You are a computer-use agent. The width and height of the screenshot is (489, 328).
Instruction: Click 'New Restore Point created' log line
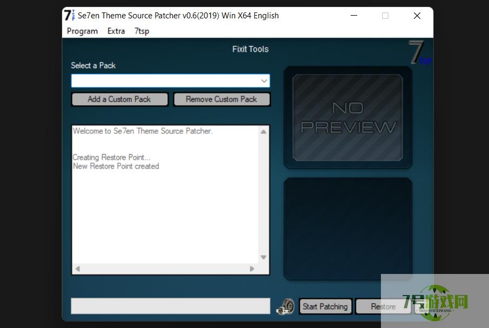click(x=116, y=166)
